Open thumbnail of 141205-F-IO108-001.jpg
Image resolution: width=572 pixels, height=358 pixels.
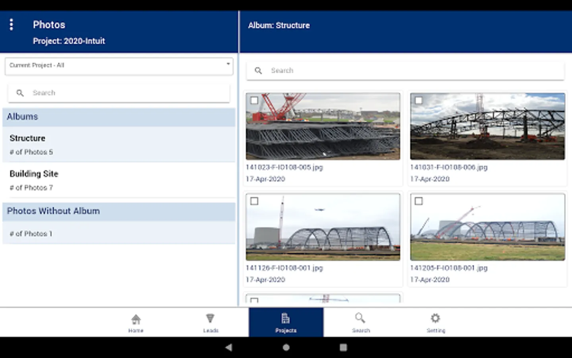[487, 227]
